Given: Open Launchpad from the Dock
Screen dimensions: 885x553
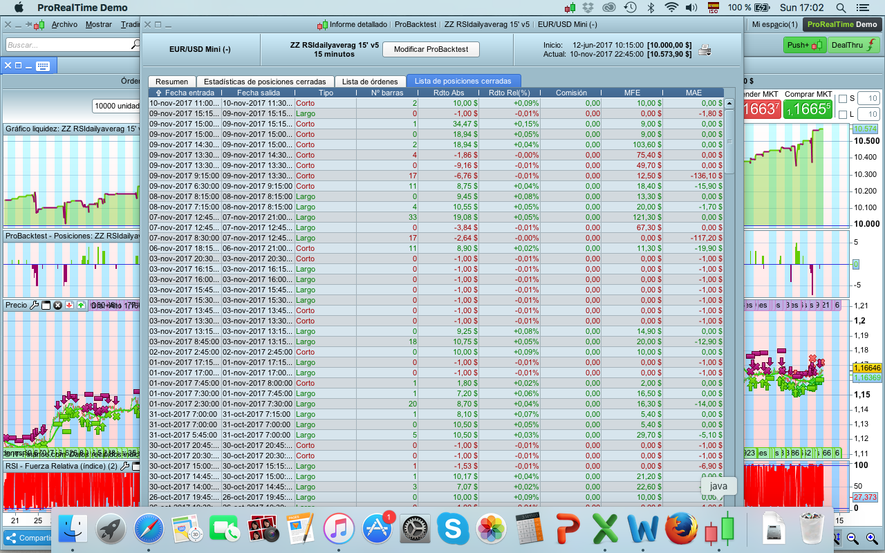Looking at the screenshot, I should 111,529.
